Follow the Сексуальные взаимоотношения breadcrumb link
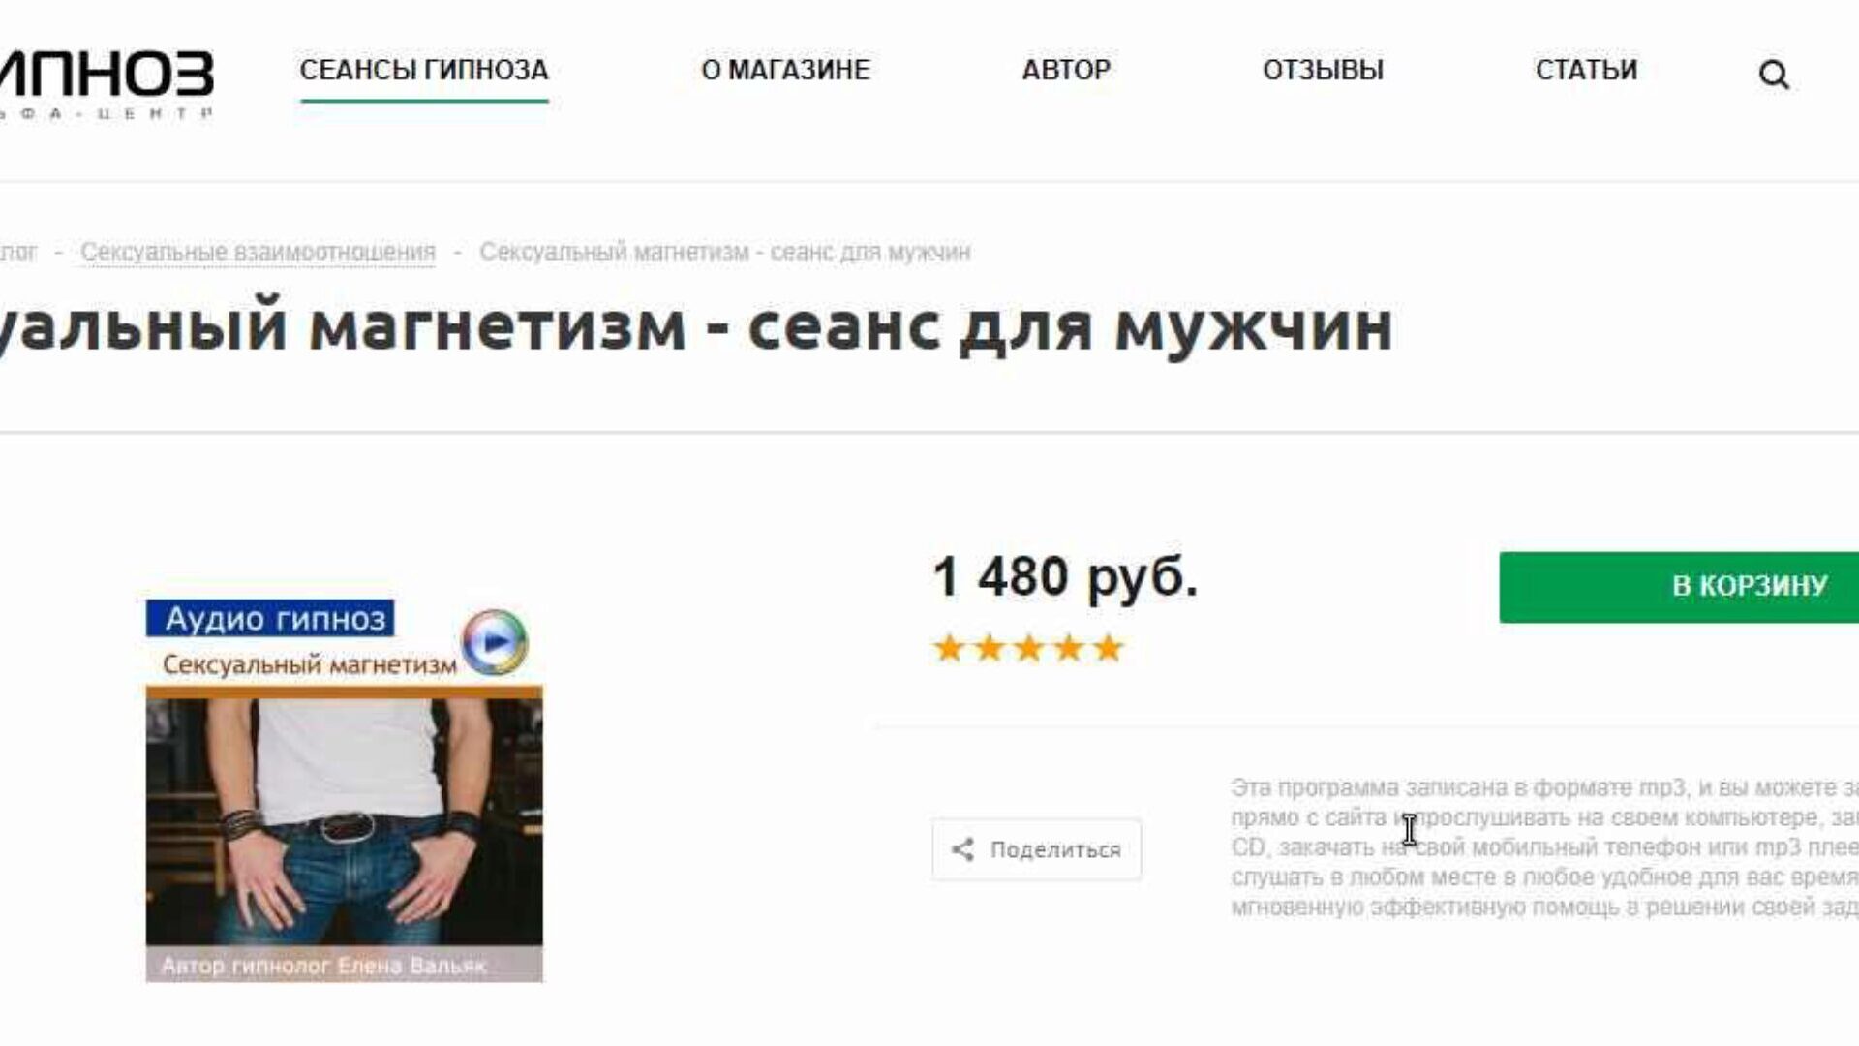Image resolution: width=1859 pixels, height=1046 pixels. [x=258, y=252]
